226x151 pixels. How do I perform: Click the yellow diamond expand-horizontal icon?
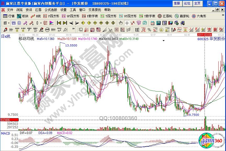pos(95,23)
